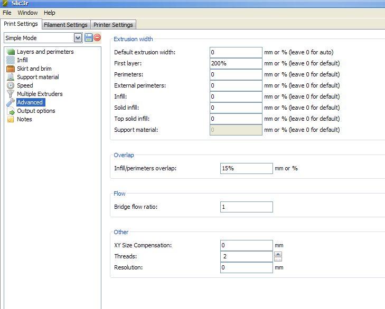Click Top solid infill width field
The height and width of the screenshot is (309, 385).
236,119
